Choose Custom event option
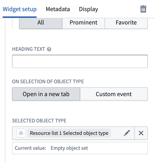 pyautogui.click(x=114, y=94)
